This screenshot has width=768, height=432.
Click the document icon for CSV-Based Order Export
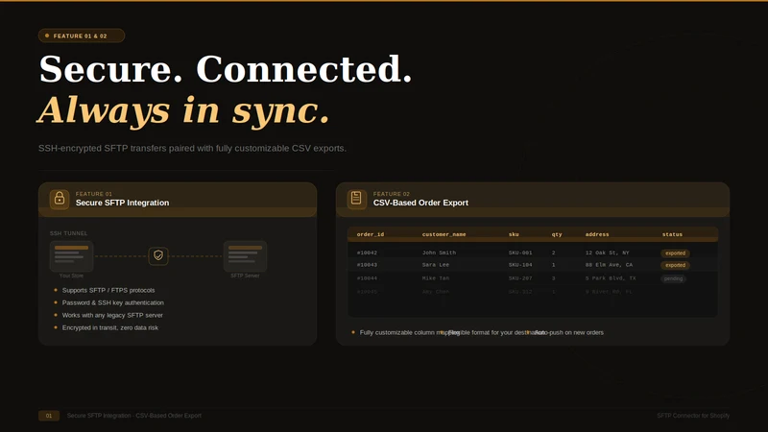(x=356, y=200)
